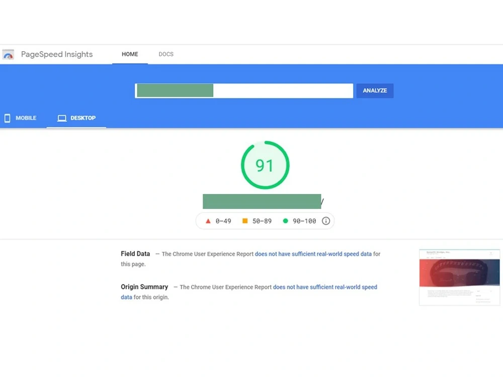
Task: Follow Field Data insufficient speed data link
Action: pos(313,254)
